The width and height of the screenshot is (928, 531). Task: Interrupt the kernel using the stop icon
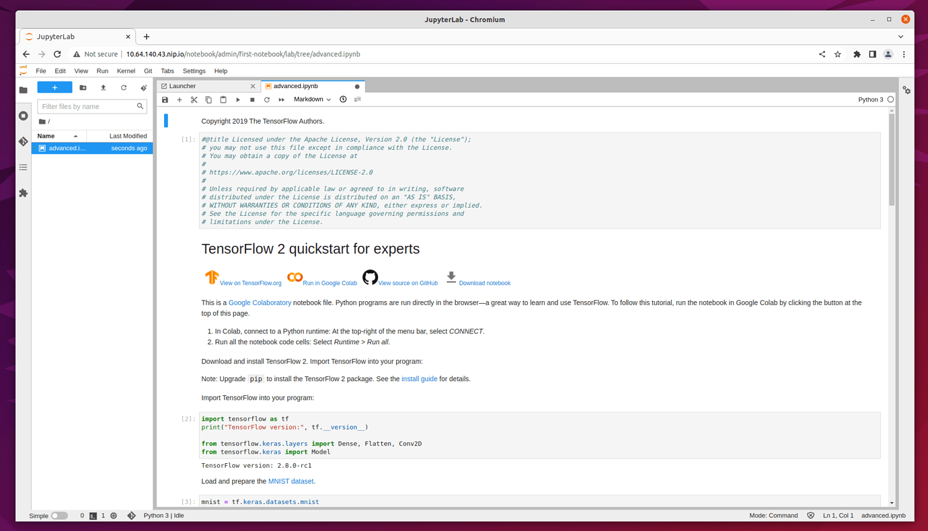[x=252, y=99]
